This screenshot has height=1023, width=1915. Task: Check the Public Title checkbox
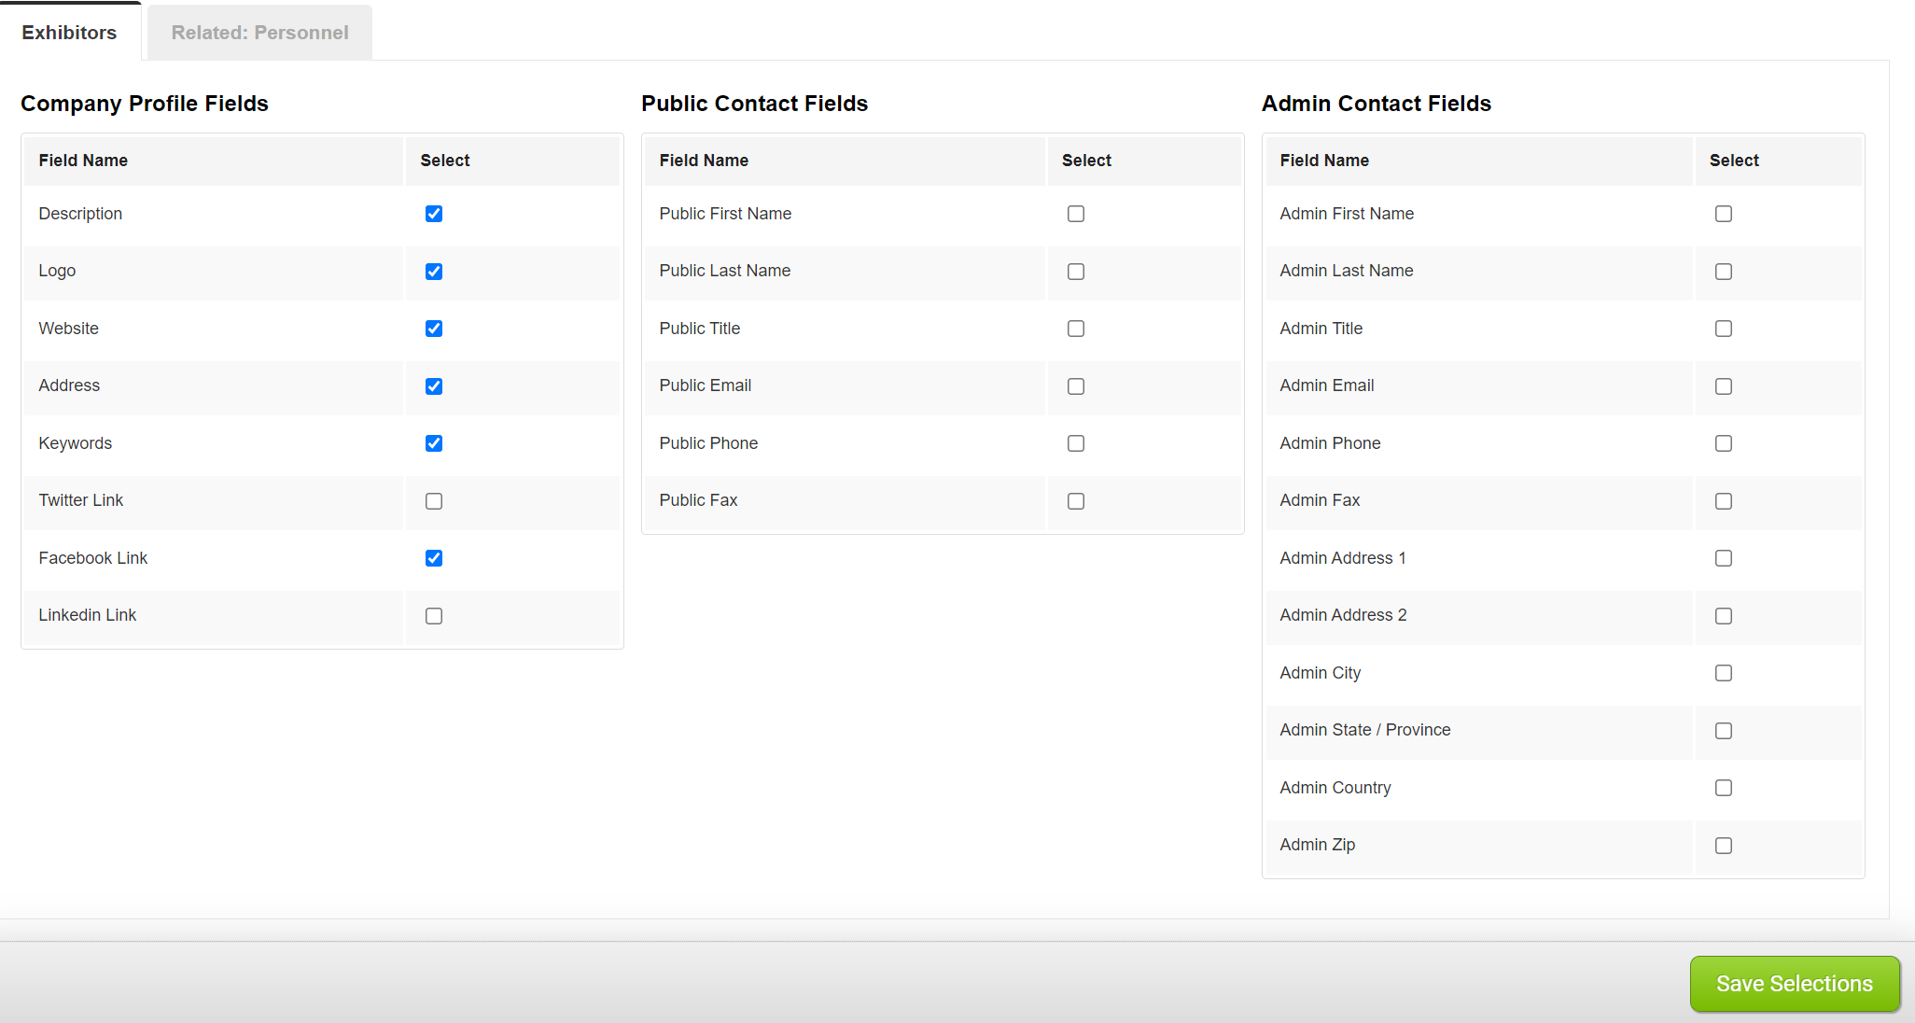pos(1076,329)
